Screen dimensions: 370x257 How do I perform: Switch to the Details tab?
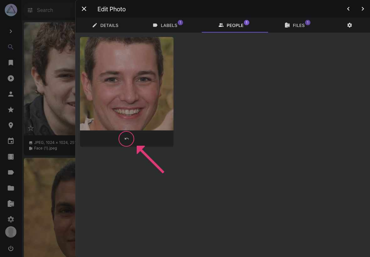pyautogui.click(x=105, y=25)
